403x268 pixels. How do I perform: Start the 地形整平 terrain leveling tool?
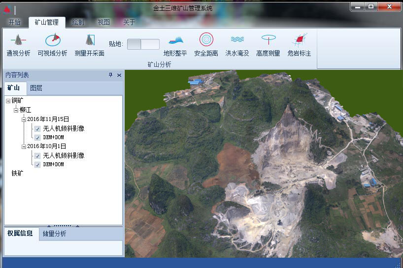pos(175,45)
